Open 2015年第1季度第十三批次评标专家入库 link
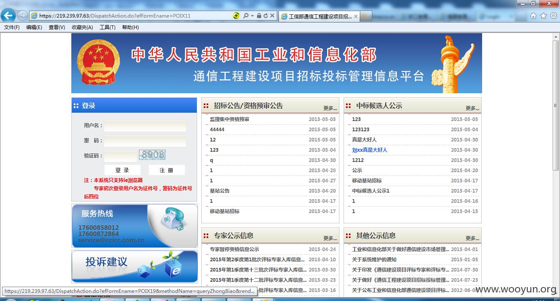The image size is (560, 301). pyautogui.click(x=258, y=270)
